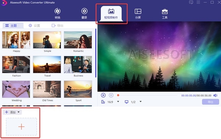Mute the preview volume icon
The image size is (221, 139).
[x=215, y=95]
